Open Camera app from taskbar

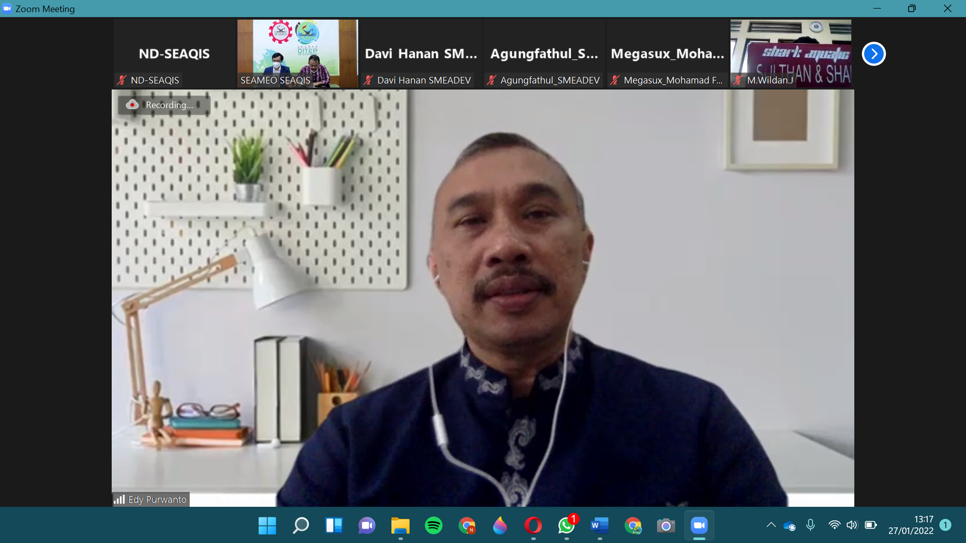pos(666,526)
